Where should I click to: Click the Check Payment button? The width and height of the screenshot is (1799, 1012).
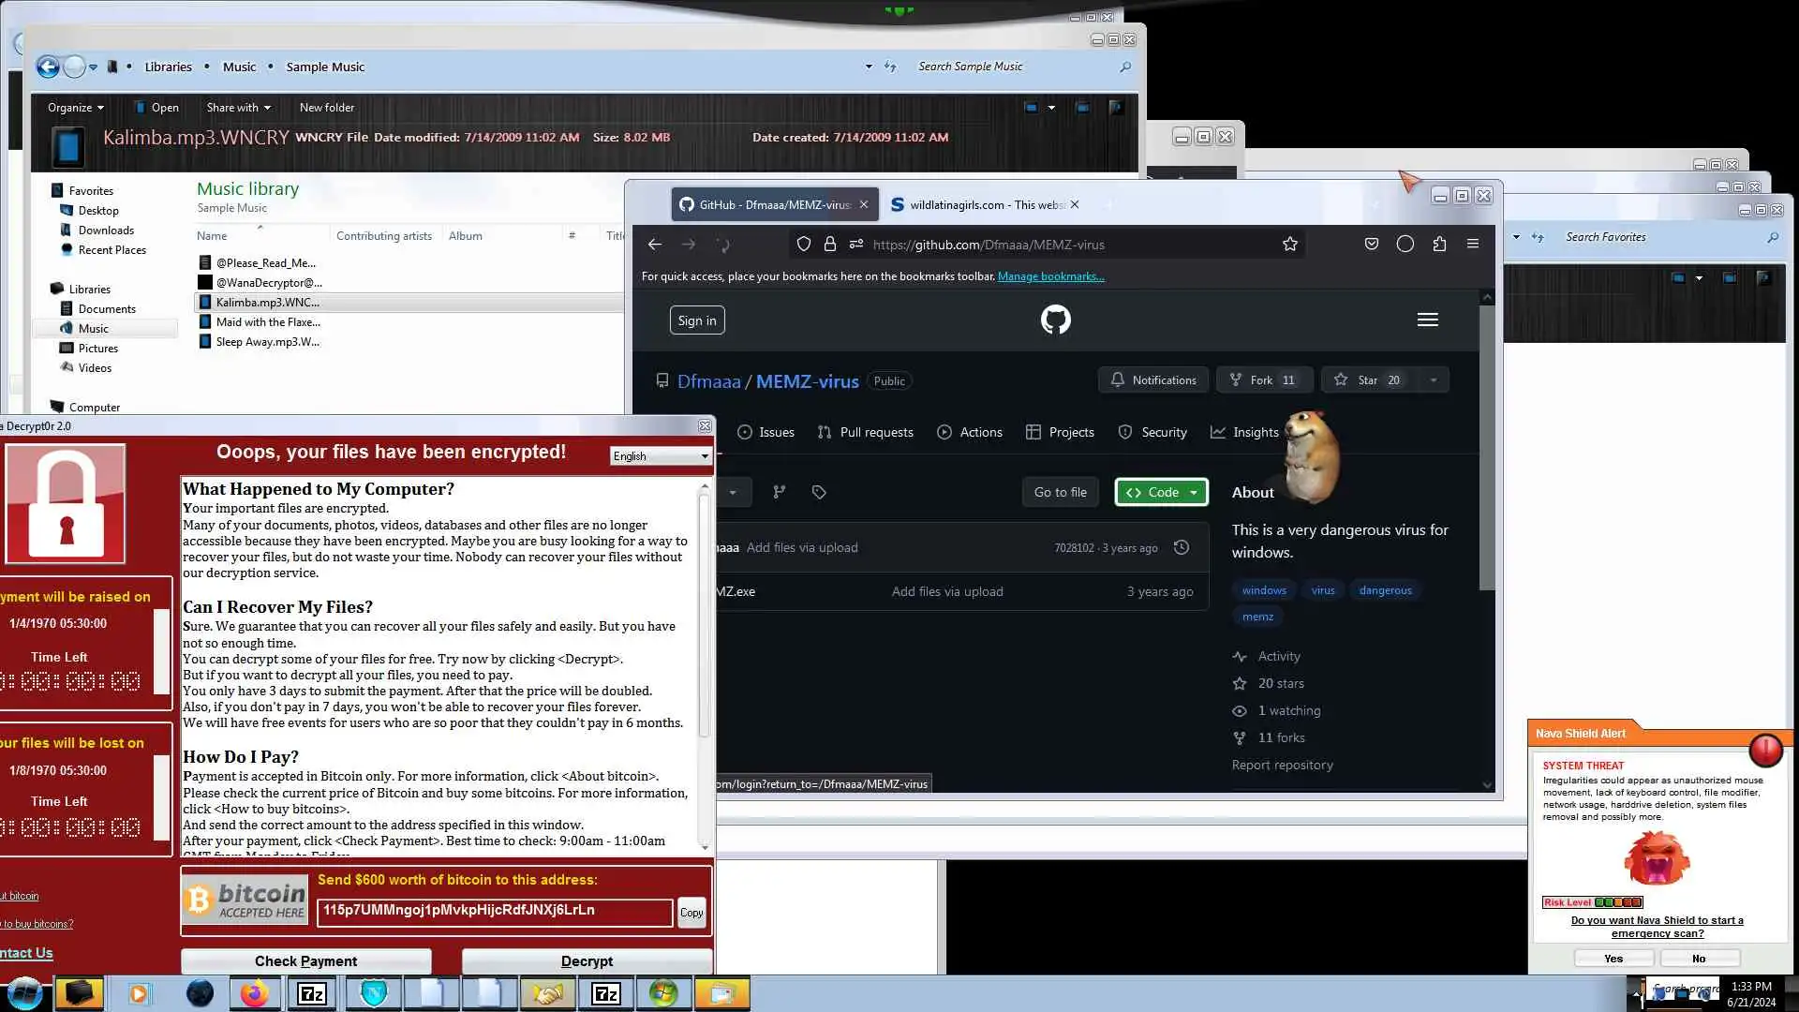point(305,960)
